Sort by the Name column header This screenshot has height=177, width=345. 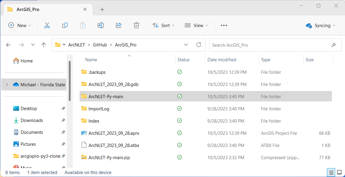tap(91, 60)
